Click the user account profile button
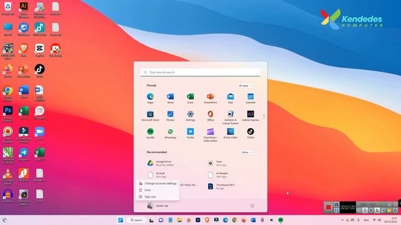This screenshot has height=225, width=401. 157,206
